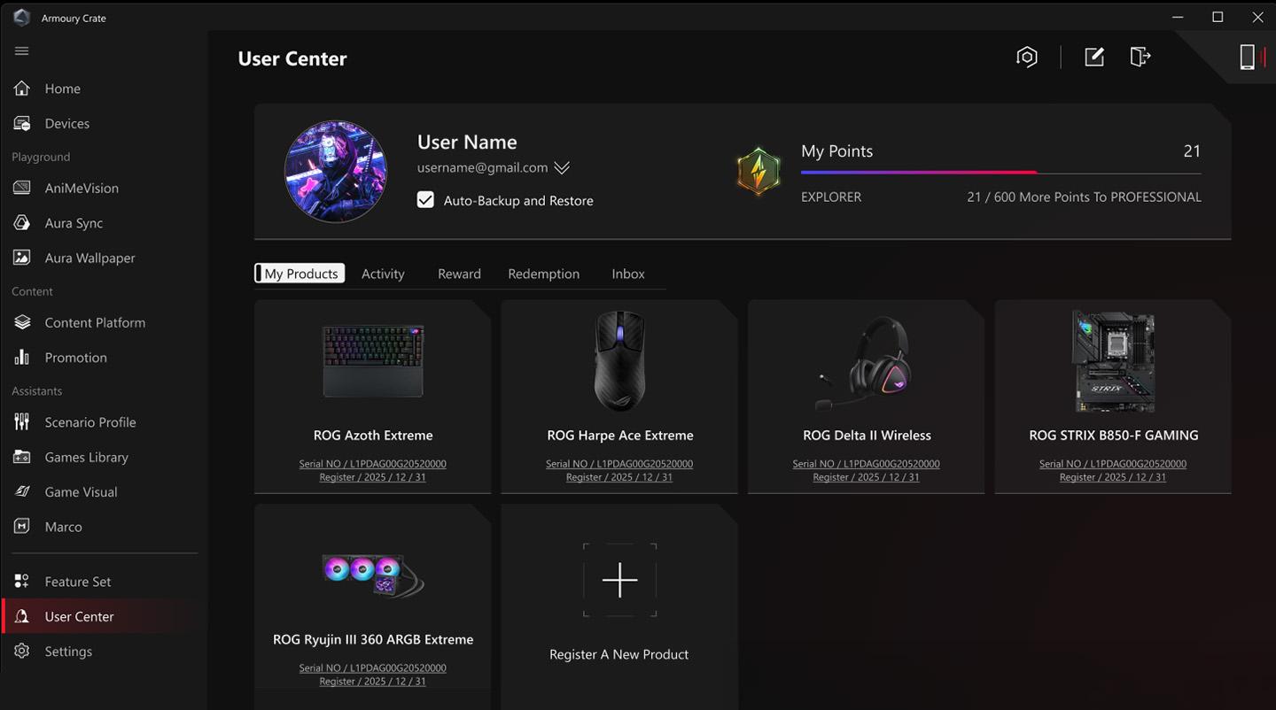Open the AniMeVision sidebar icon

(x=22, y=188)
